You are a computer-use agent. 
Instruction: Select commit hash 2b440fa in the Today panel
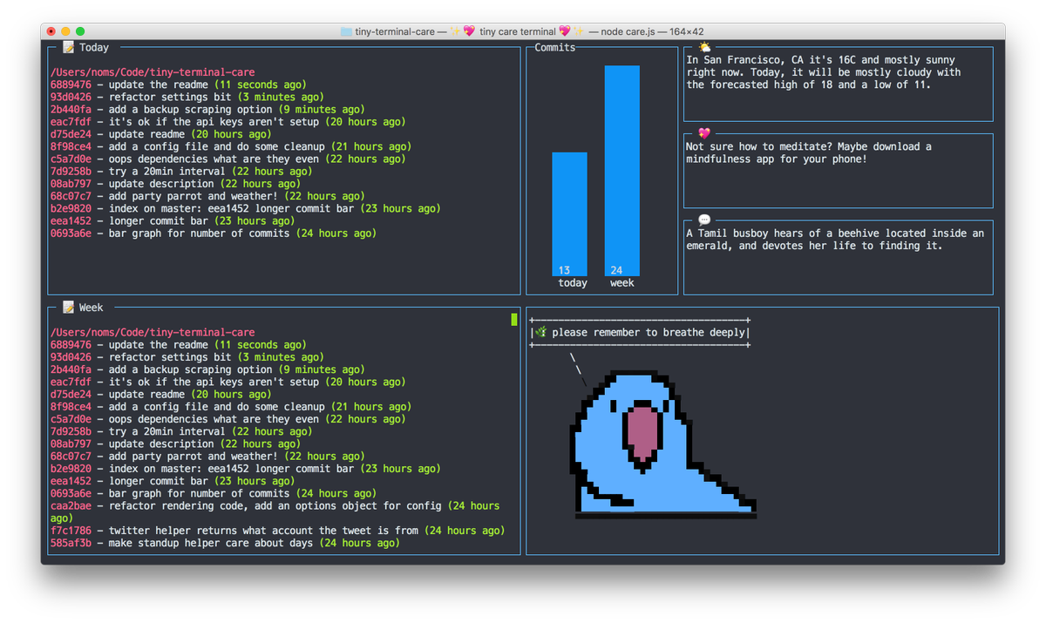[x=71, y=110]
